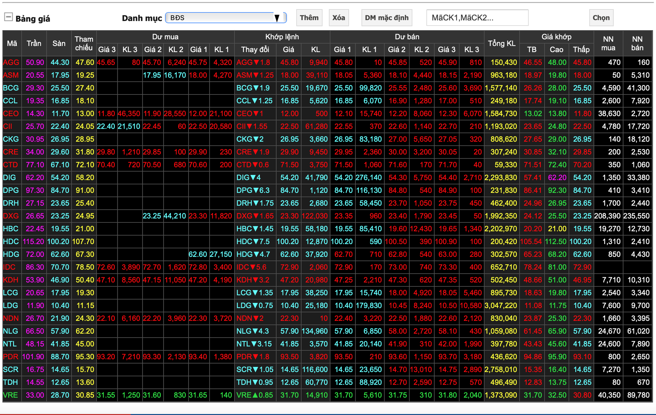Click the Trần column header

click(34, 43)
